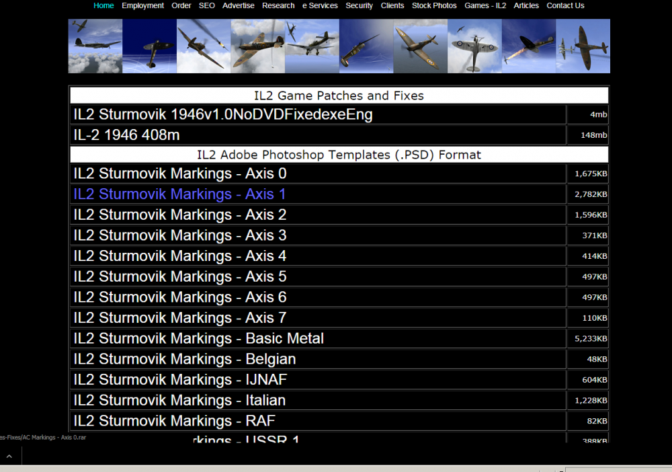Click the burning aircraft banner thumbnail
Image resolution: width=672 pixels, height=472 pixels.
pos(529,46)
